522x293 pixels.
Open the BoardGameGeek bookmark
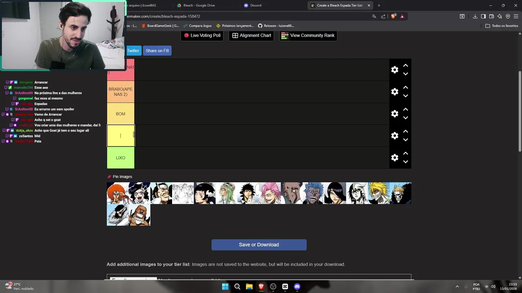point(160,26)
